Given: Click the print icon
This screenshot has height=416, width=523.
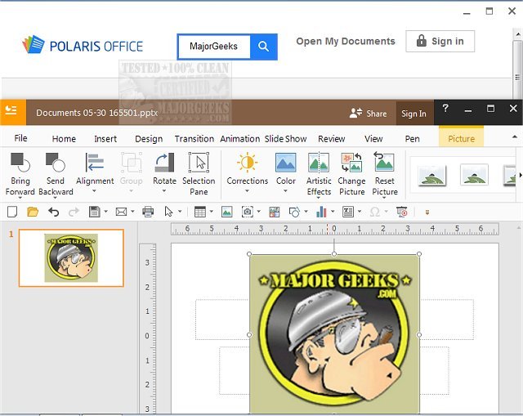Looking at the screenshot, I should [x=148, y=212].
